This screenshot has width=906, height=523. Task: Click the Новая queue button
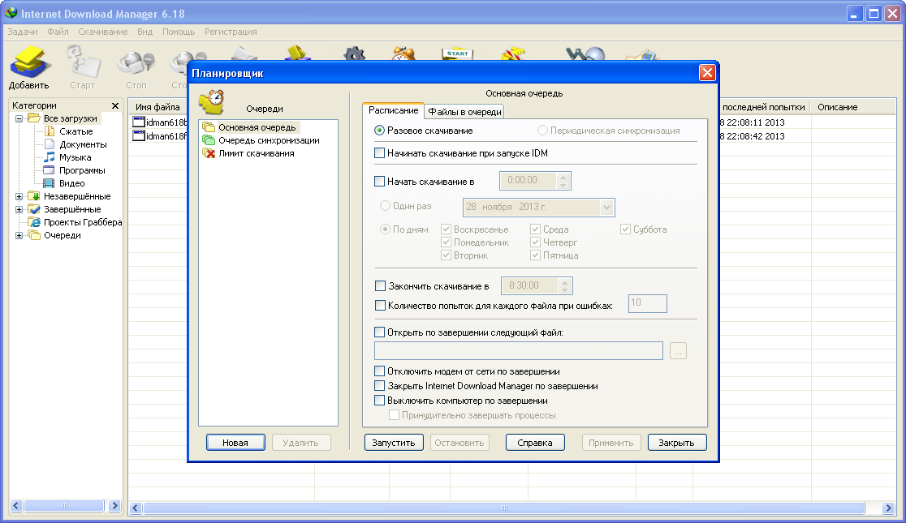click(x=235, y=443)
